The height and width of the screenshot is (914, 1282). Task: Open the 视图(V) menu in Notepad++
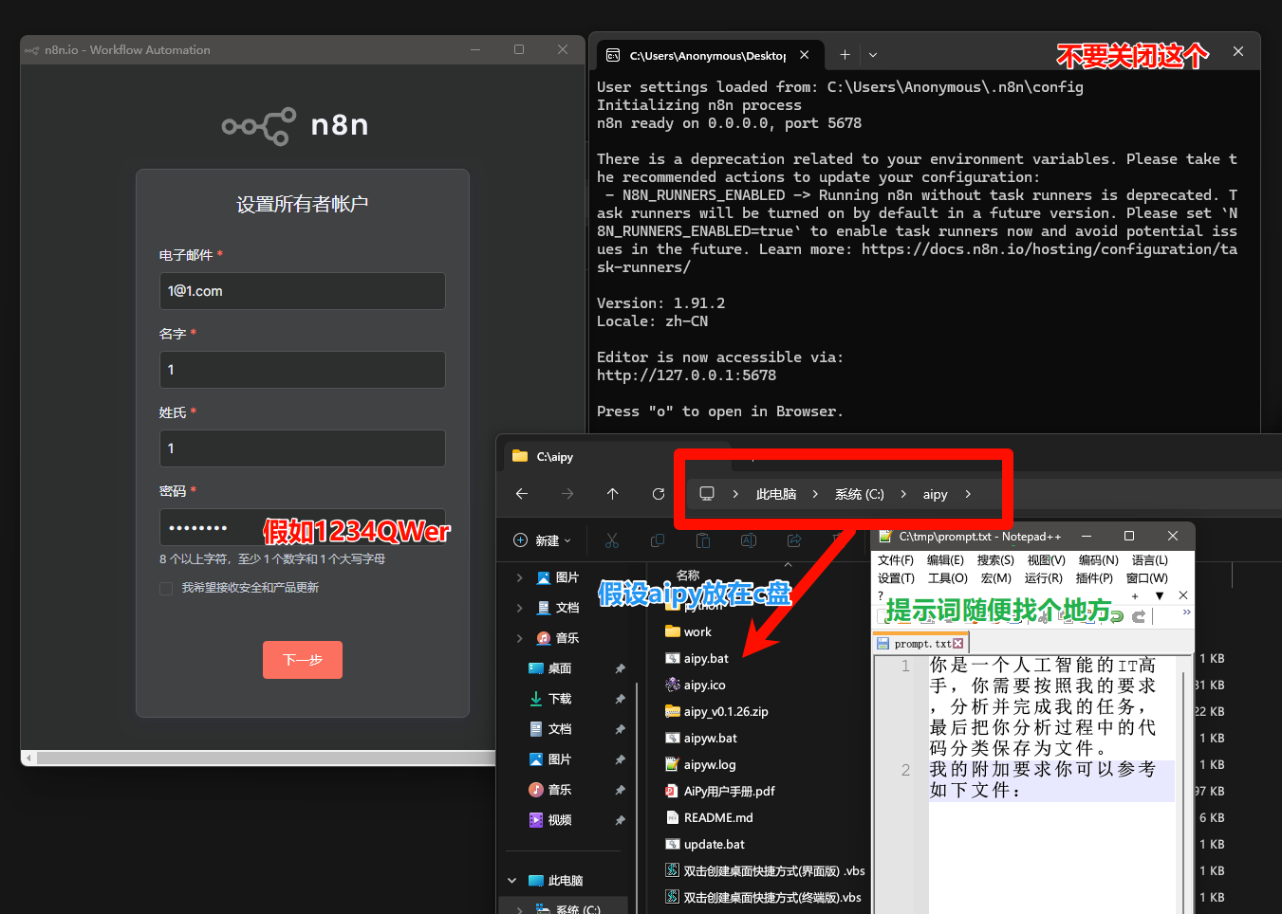tap(1047, 560)
